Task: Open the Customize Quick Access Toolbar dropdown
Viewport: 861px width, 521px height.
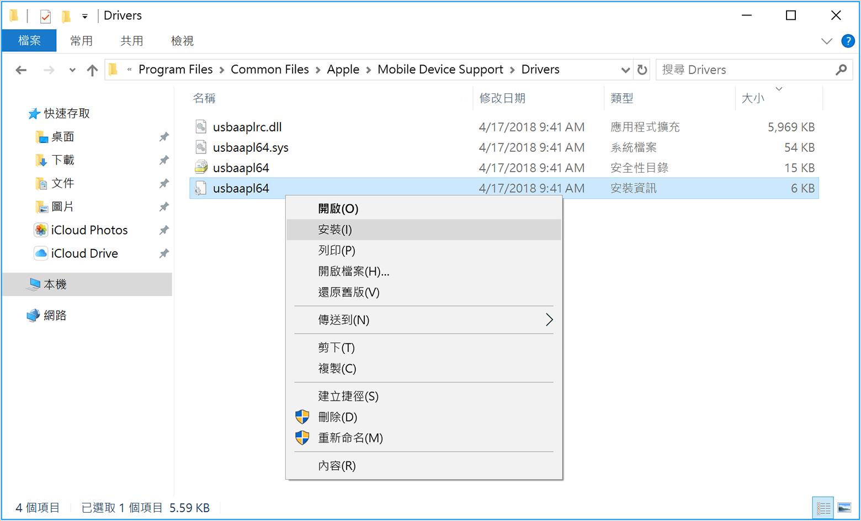Action: coord(84,17)
